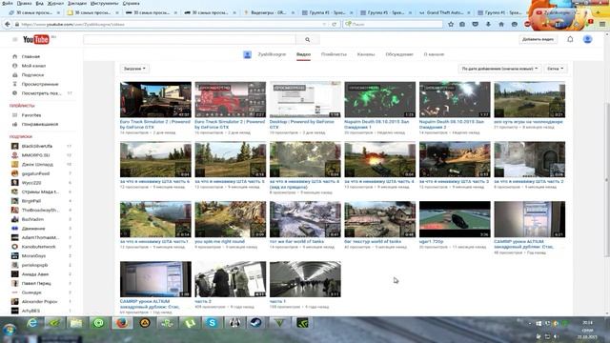The width and height of the screenshot is (610, 343).
Task: Open the Firefox hamburger menu
Action: (x=602, y=24)
